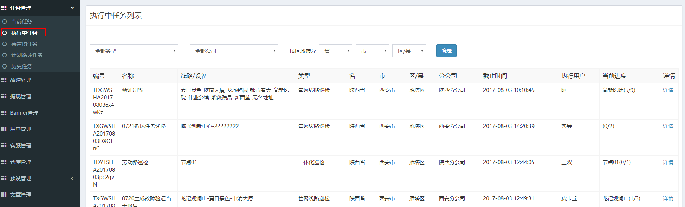Collapse the 任务管理 menu chevron
Viewport: 685px width, 207px height.
72,8
